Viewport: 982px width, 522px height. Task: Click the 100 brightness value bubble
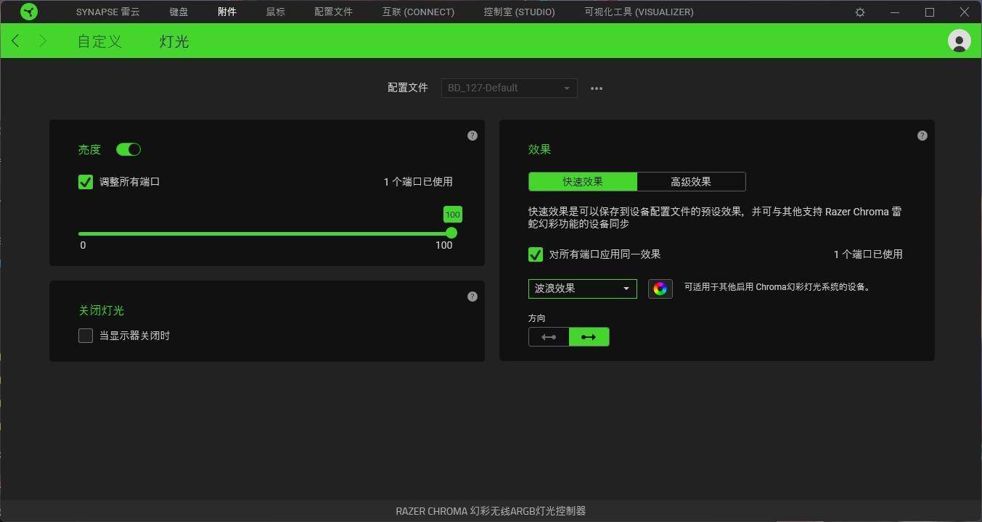[453, 215]
